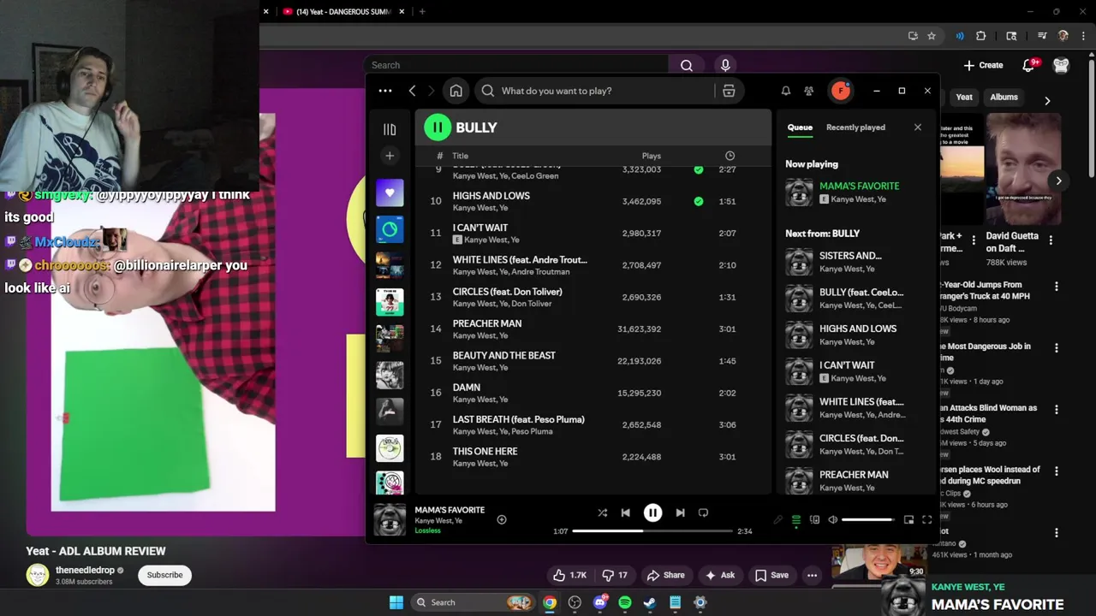Add MAMA'S FAVORITE to Liked Songs
Screen dimensions: 1096x616
pos(502,519)
